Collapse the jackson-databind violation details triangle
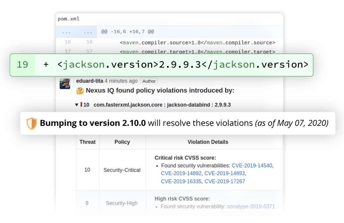 click(x=77, y=105)
